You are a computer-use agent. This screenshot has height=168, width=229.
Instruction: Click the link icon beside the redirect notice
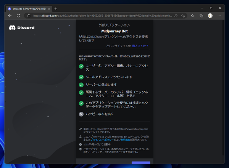[x=80, y=129]
